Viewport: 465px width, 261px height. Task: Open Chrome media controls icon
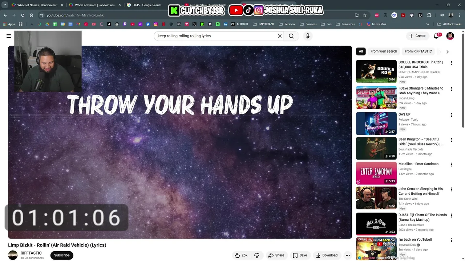coord(442,15)
